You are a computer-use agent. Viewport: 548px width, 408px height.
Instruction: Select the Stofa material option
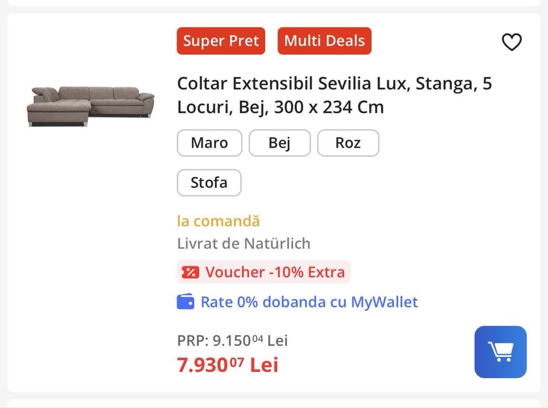(x=209, y=183)
